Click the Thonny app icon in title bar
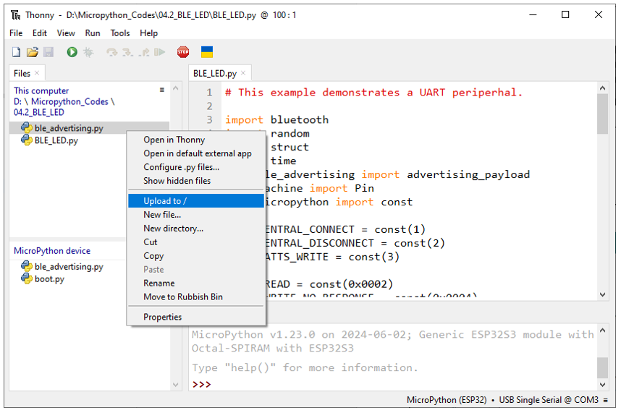Image resolution: width=621 pixels, height=413 pixels. [x=15, y=15]
